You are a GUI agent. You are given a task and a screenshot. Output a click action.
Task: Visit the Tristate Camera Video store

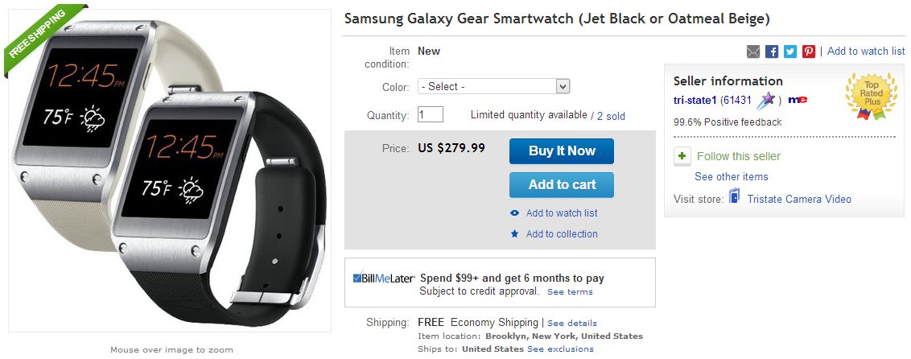798,199
